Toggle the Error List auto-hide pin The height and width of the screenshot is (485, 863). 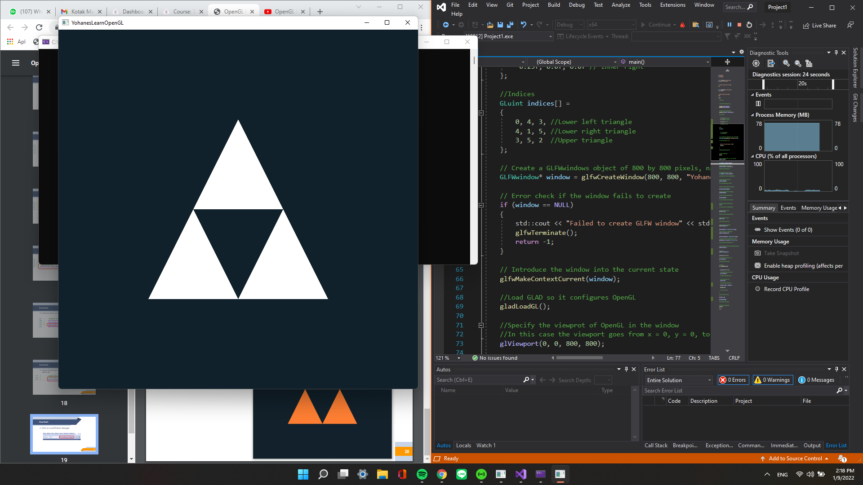click(836, 369)
